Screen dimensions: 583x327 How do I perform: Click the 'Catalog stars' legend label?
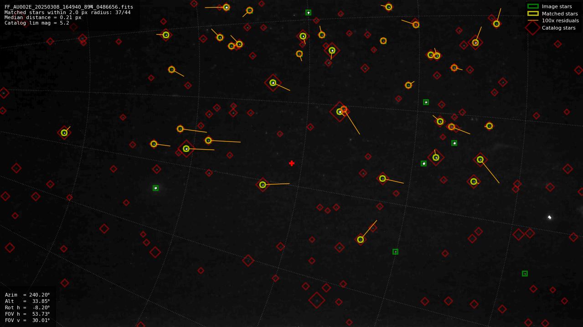[x=558, y=28]
